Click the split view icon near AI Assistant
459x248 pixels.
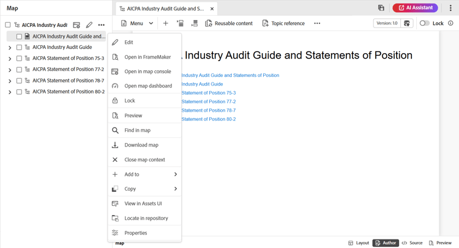pos(381,8)
